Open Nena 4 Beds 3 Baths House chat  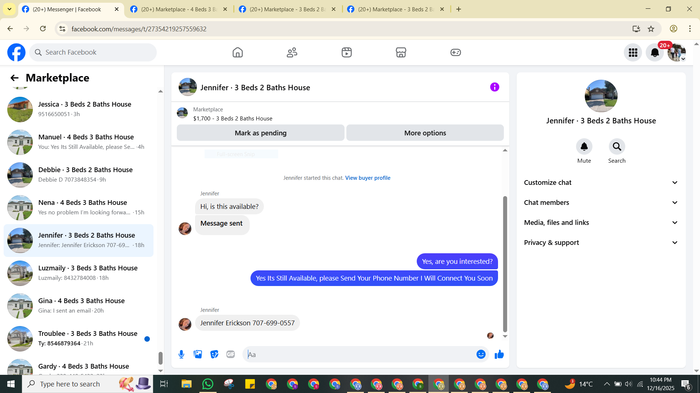point(78,207)
